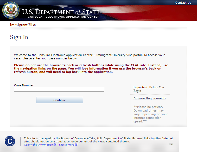Viewport: 197px width, 152px height.
Task: Open the Disclaimers link
Action: point(67,145)
